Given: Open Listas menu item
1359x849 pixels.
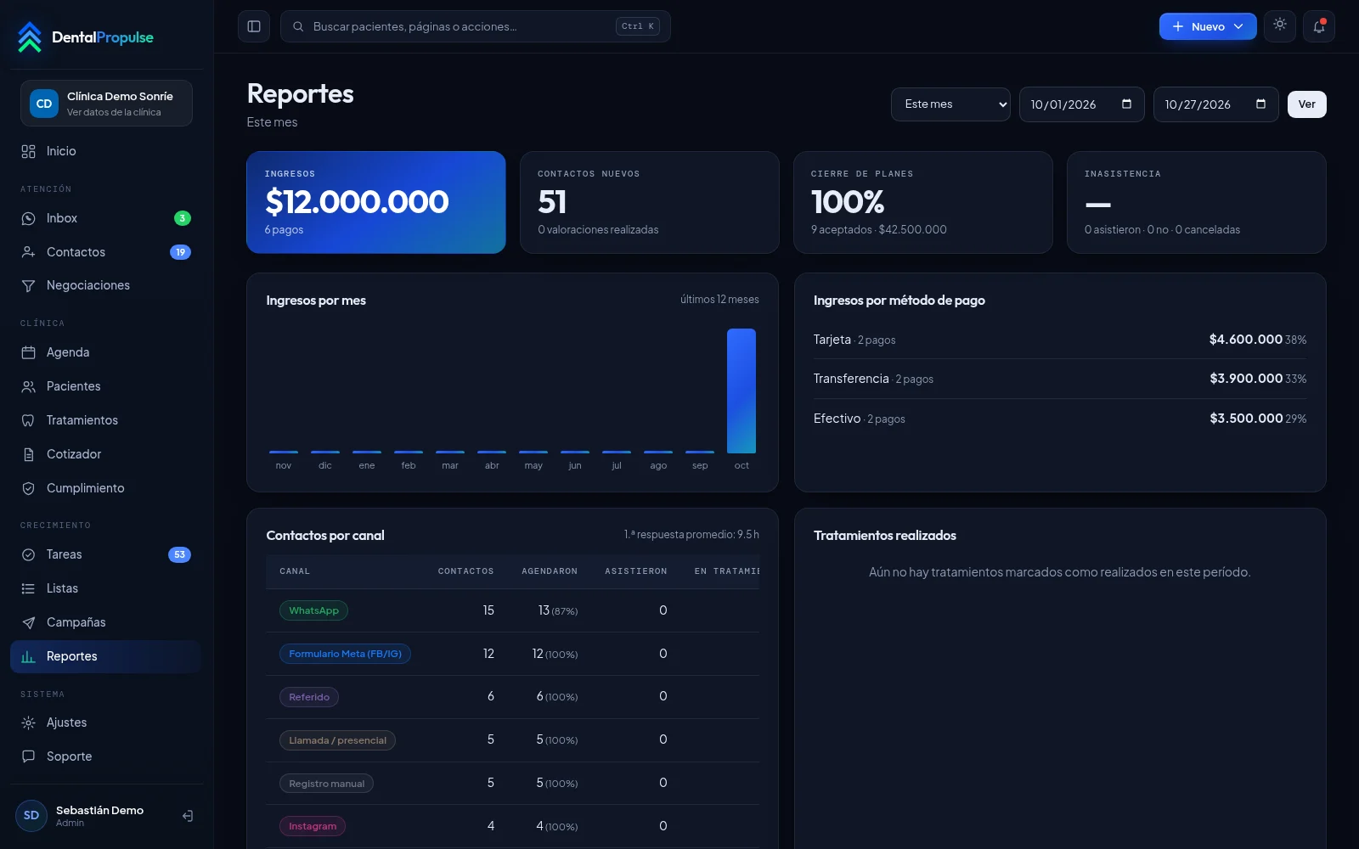Looking at the screenshot, I should click(x=106, y=588).
